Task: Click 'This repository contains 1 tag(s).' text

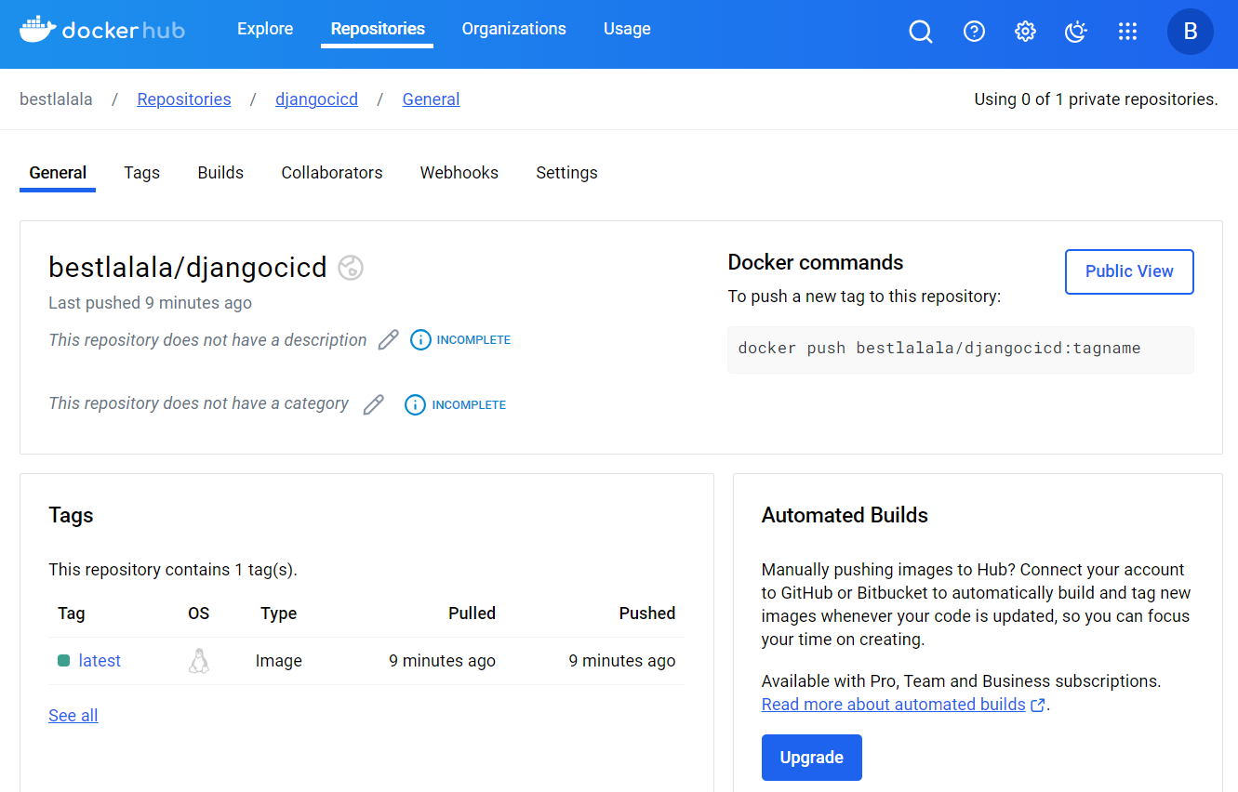Action: pos(173,570)
